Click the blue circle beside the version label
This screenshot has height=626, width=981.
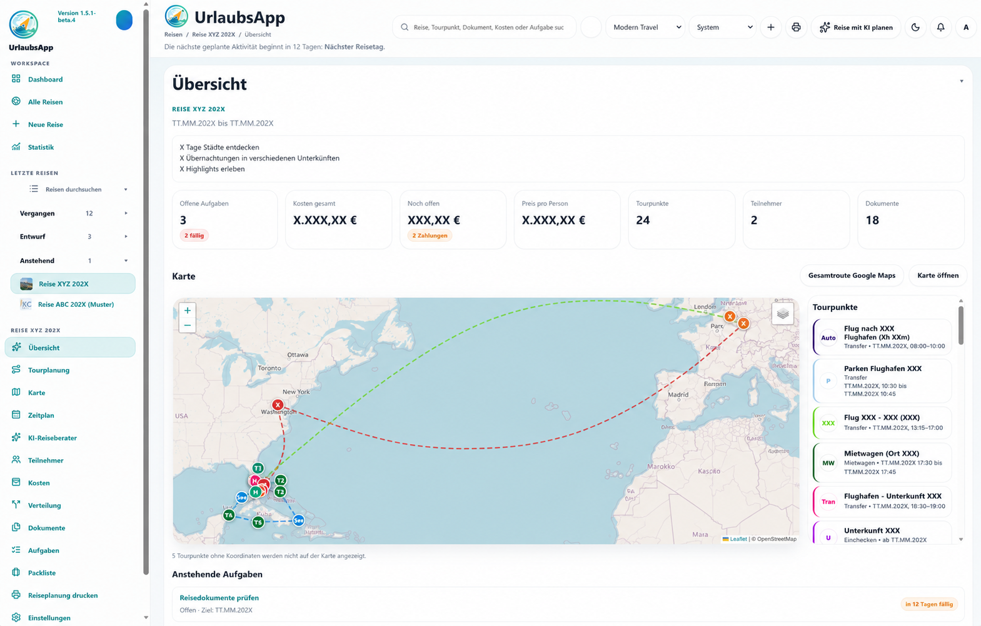tap(124, 20)
